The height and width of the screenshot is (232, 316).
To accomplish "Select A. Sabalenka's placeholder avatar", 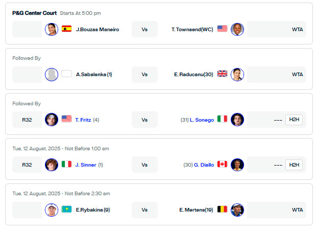I will (52, 75).
